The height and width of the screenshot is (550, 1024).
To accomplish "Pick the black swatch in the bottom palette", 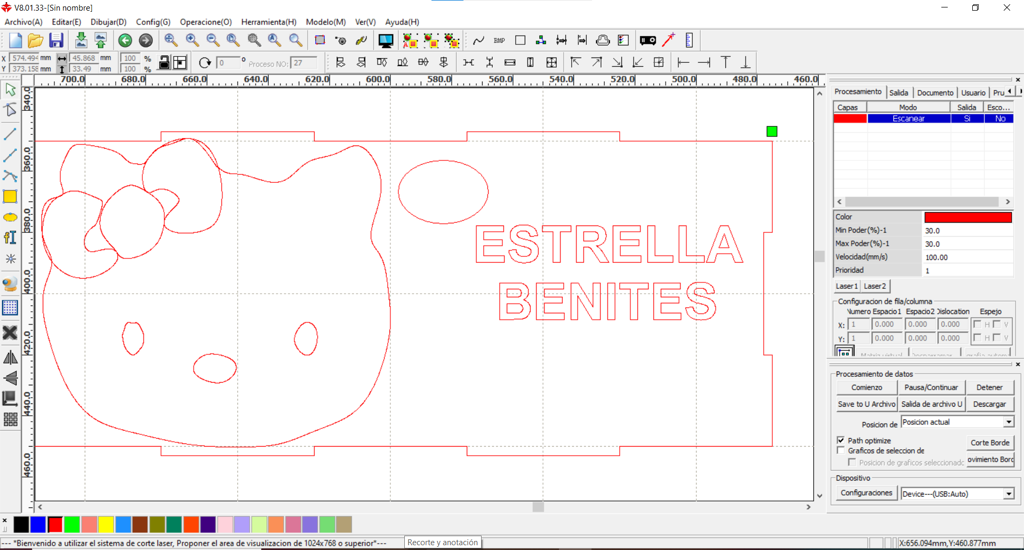I will coord(21,524).
